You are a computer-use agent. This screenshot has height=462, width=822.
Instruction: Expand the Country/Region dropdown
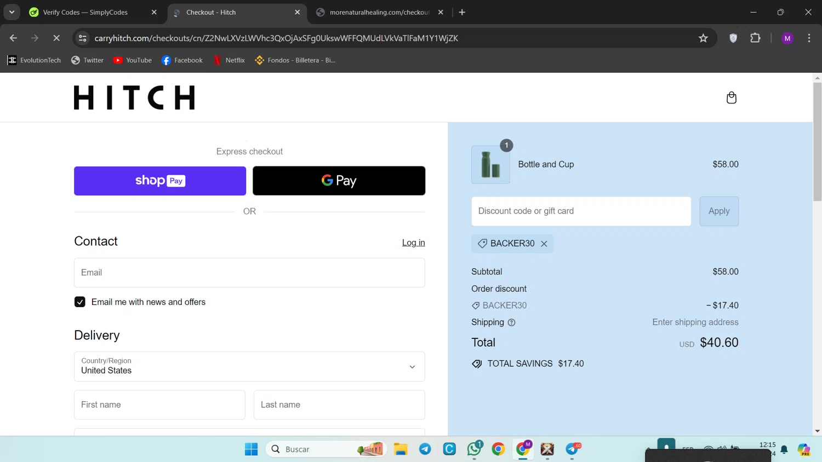[249, 366]
